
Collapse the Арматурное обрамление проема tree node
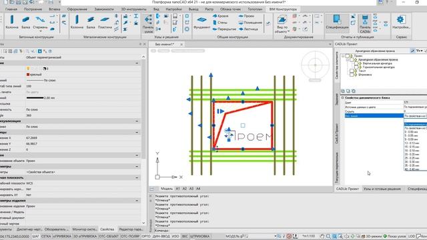pyautogui.click(x=348, y=59)
